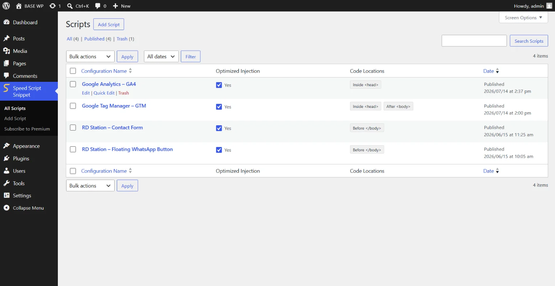The image size is (555, 286).
Task: Click the Appearance paintbrush icon
Action: (x=7, y=146)
